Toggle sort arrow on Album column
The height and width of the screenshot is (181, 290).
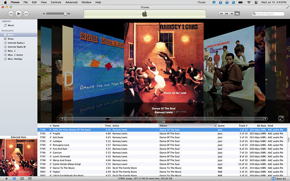pos(215,126)
